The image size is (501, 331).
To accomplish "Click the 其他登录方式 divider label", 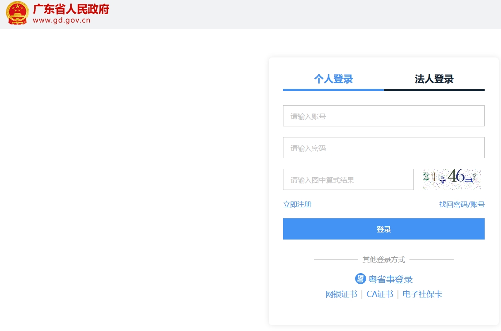I will coord(383,259).
